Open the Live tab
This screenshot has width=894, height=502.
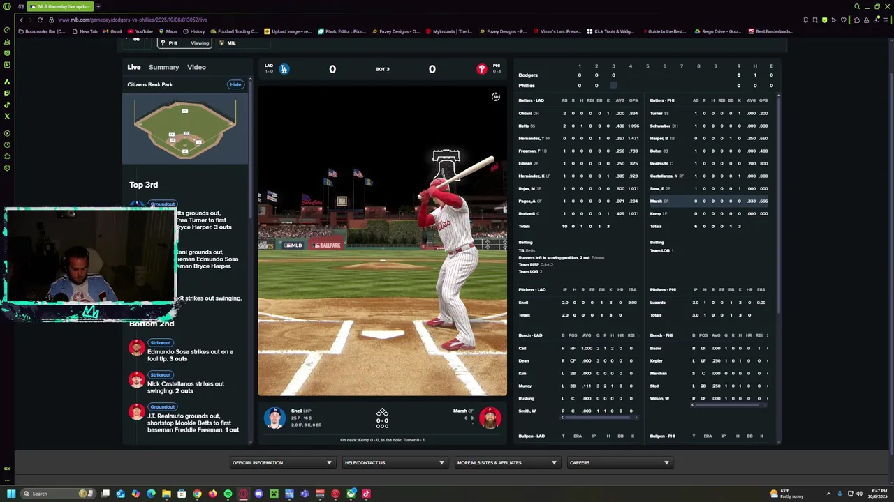tap(133, 67)
